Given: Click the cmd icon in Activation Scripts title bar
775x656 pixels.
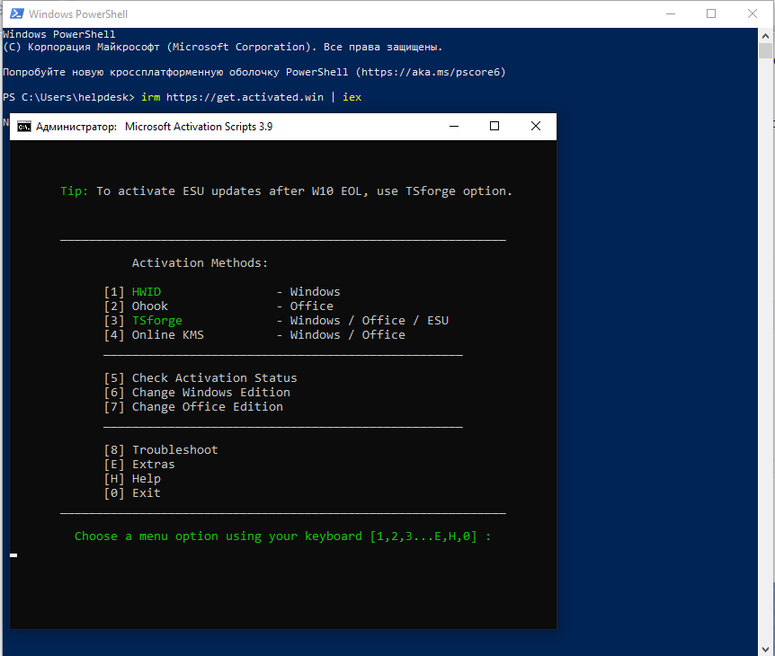Looking at the screenshot, I should pyautogui.click(x=23, y=127).
